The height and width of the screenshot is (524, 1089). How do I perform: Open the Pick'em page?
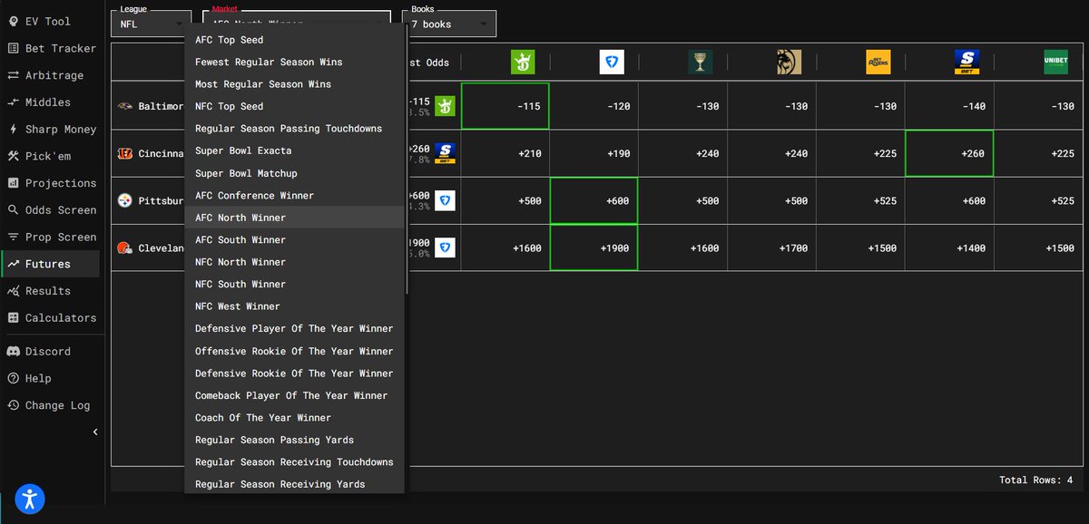(x=52, y=156)
